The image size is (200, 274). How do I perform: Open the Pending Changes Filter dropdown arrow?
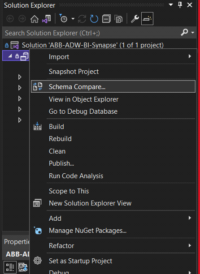[x=73, y=19]
